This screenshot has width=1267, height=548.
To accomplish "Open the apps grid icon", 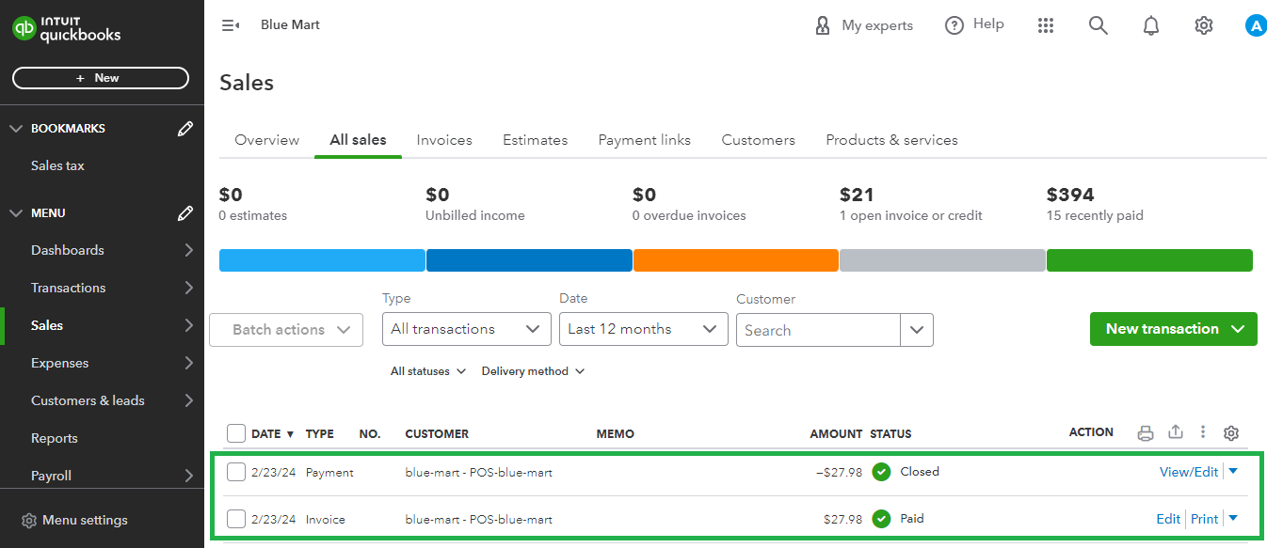I will click(1045, 25).
